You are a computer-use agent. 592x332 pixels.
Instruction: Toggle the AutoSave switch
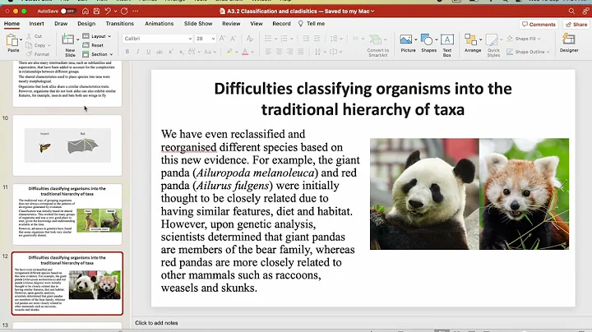(67, 12)
